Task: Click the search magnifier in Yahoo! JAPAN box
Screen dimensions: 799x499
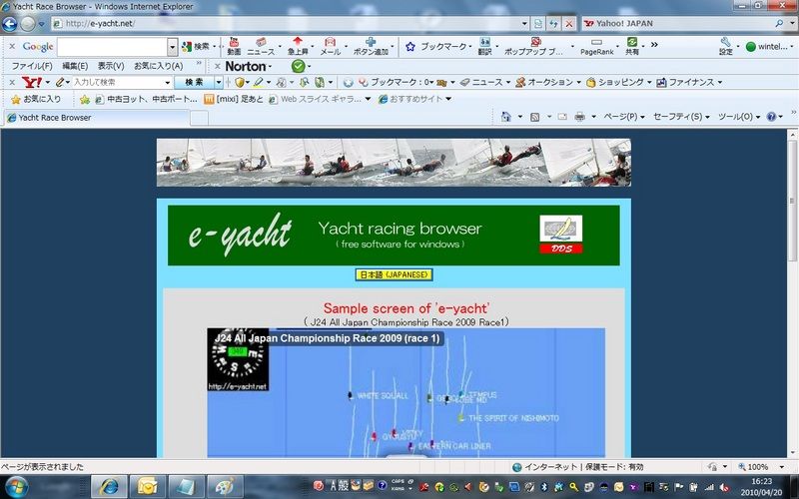Action: click(779, 23)
